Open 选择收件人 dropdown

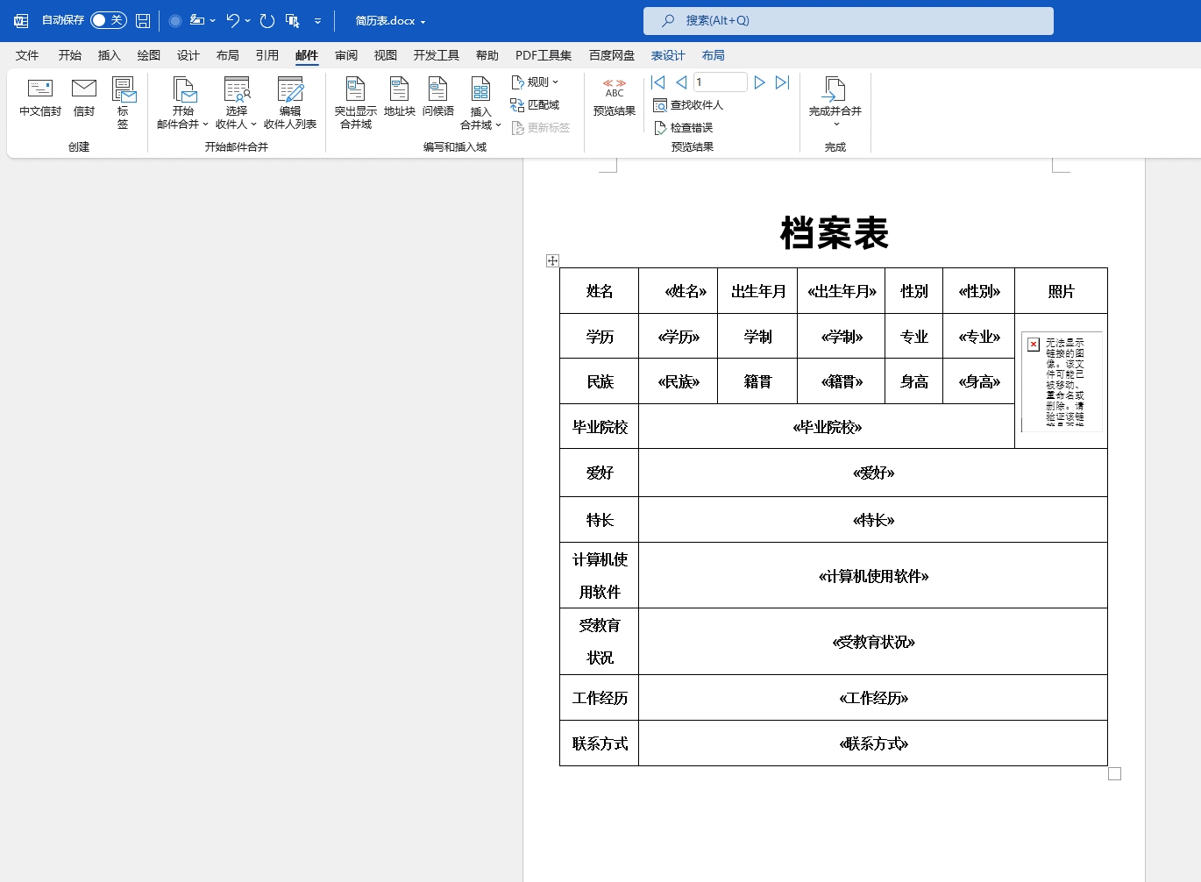237,103
